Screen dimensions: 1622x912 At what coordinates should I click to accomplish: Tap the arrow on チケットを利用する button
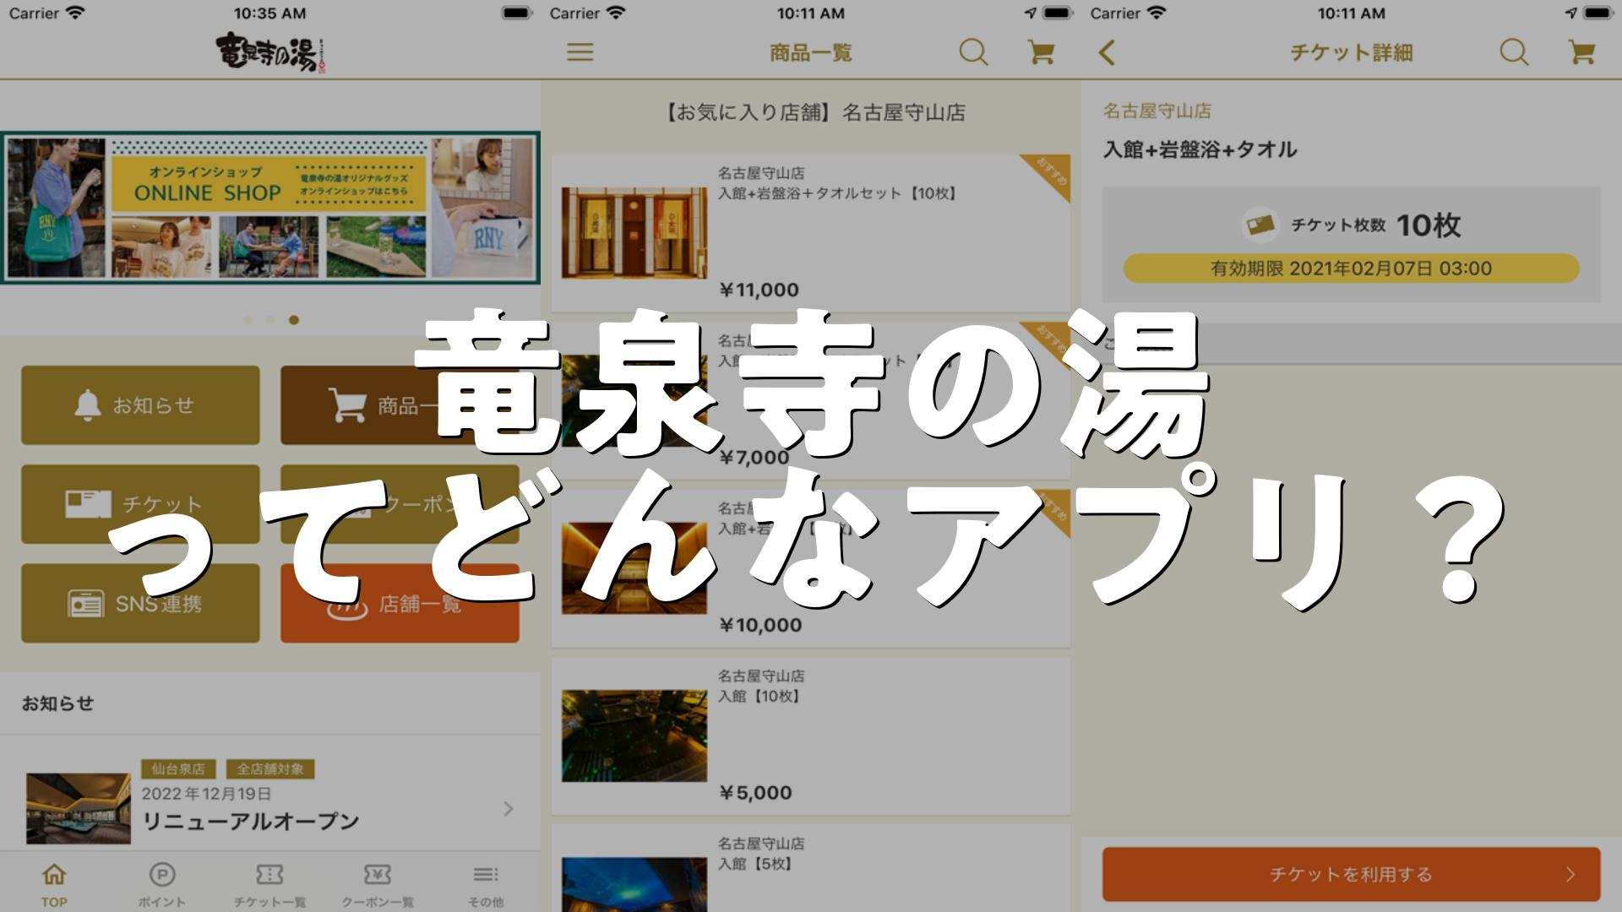(1570, 875)
